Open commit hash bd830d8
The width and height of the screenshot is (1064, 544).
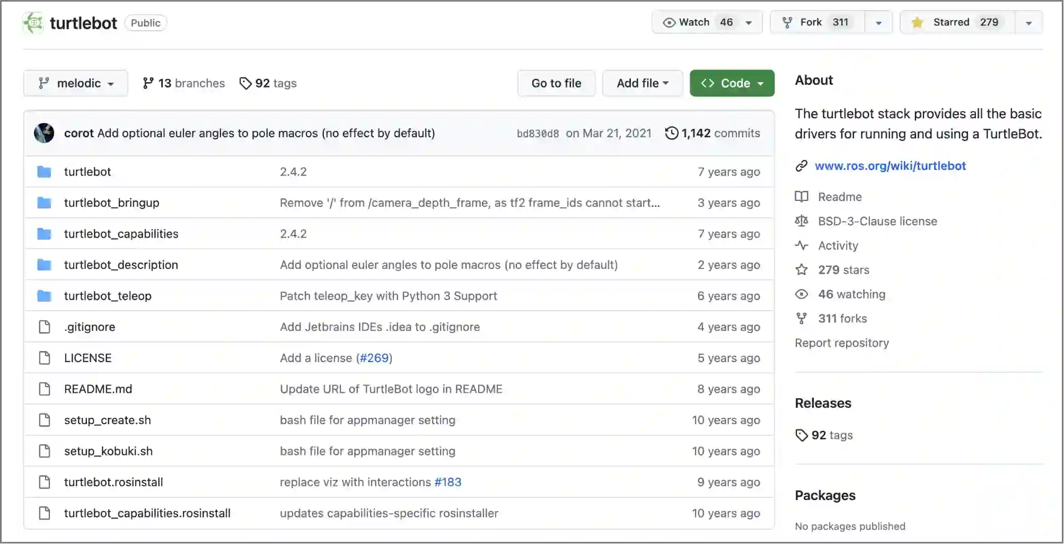(538, 134)
